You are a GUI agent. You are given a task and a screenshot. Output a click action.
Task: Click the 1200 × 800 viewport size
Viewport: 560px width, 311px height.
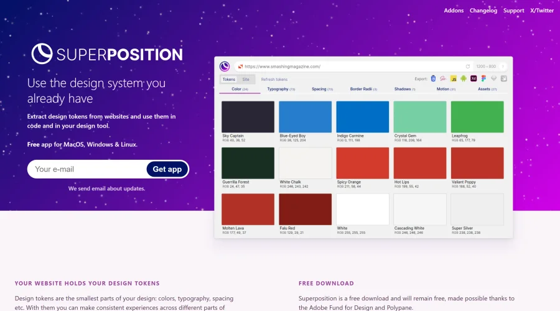click(486, 67)
